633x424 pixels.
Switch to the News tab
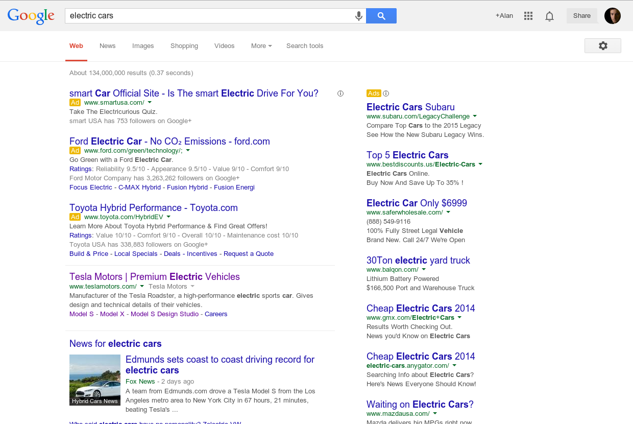pyautogui.click(x=108, y=46)
